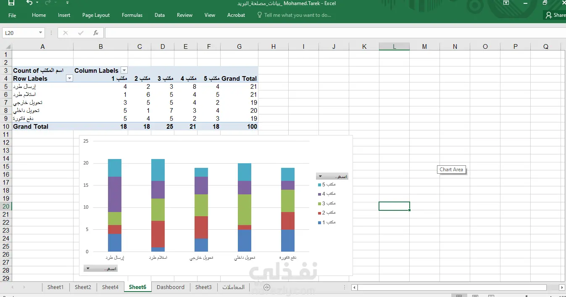
Task: Select row header 10
Action: click(x=6, y=126)
